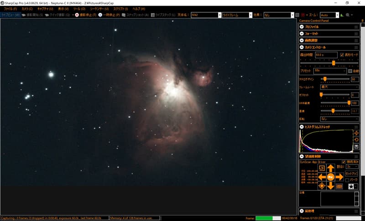Image resolution: width=365 pixels, height=221 pixels.
Task: Slew telescope up with the up arrow
Action: pyautogui.click(x=330, y=168)
